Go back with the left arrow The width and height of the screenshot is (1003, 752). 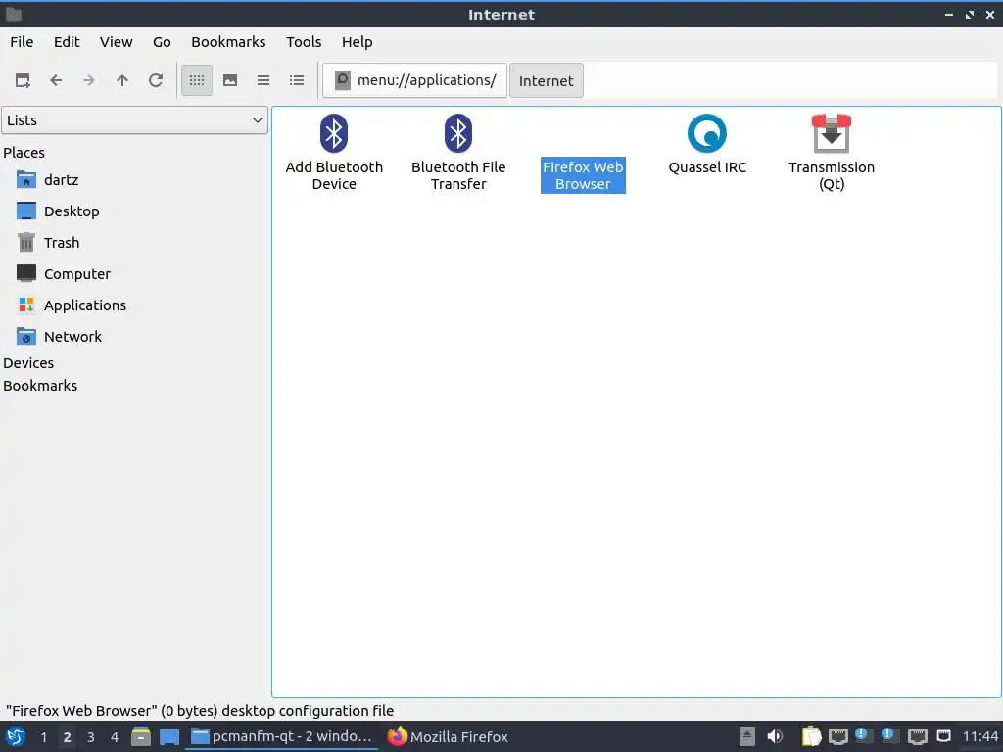[56, 80]
